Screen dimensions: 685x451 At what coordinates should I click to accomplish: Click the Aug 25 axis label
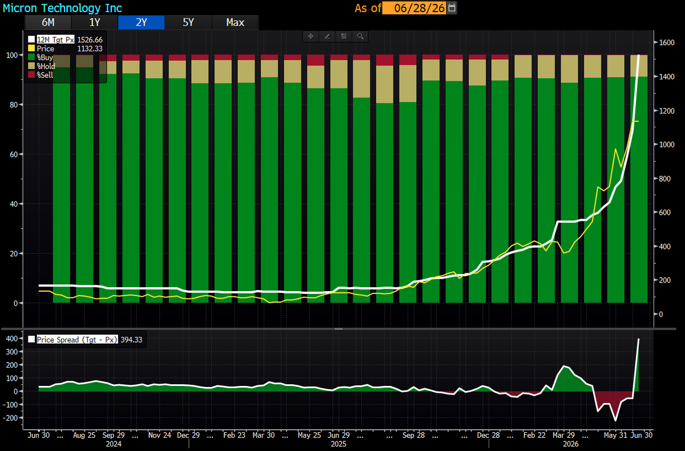click(85, 434)
